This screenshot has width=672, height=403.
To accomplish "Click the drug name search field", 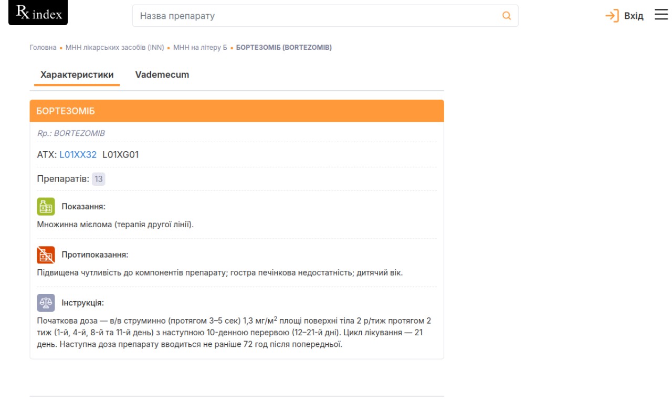I will coord(315,16).
